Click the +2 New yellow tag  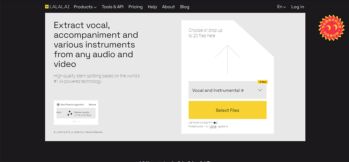(262, 82)
